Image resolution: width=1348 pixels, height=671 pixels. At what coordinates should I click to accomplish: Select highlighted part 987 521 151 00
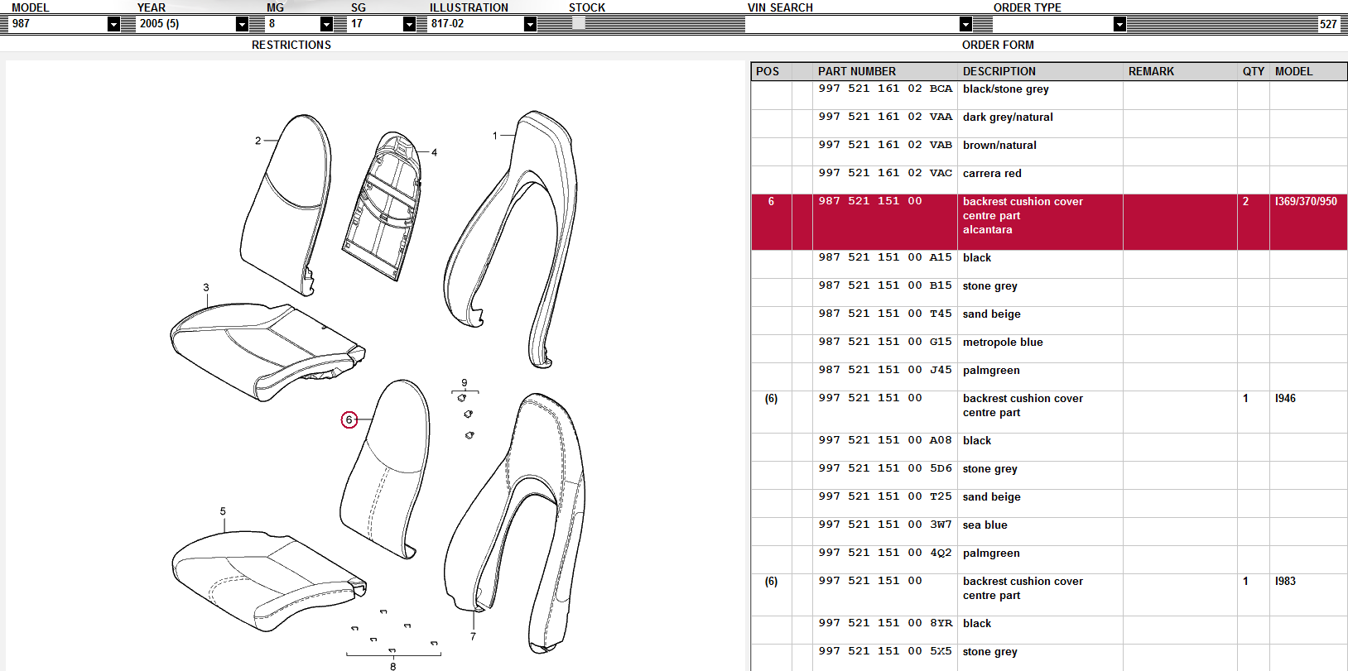870,201
